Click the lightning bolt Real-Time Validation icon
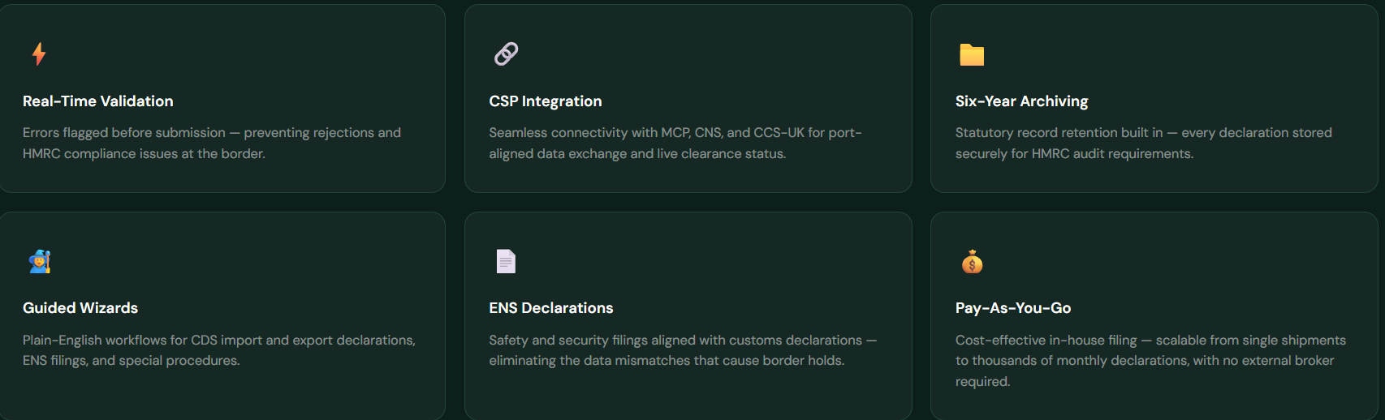 (x=39, y=54)
